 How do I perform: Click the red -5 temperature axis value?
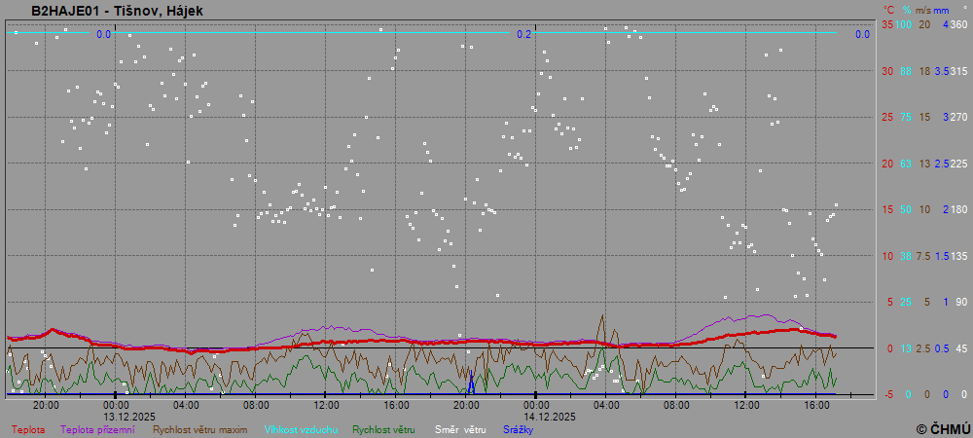coord(887,394)
